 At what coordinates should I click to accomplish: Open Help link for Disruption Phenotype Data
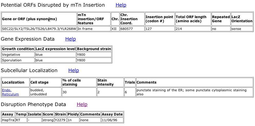(82, 104)
